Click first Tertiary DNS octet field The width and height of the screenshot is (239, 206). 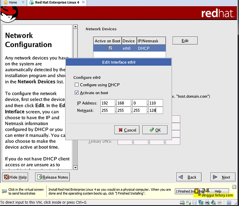tap(125, 141)
